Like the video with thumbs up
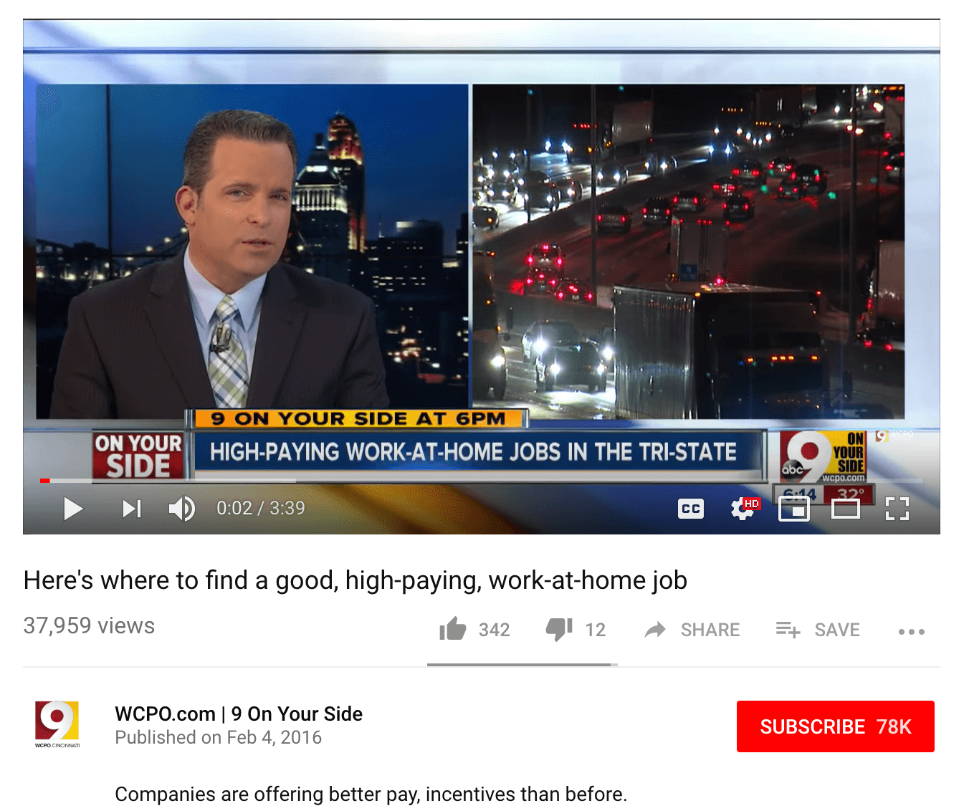Screen dimensions: 969x811 click(453, 630)
